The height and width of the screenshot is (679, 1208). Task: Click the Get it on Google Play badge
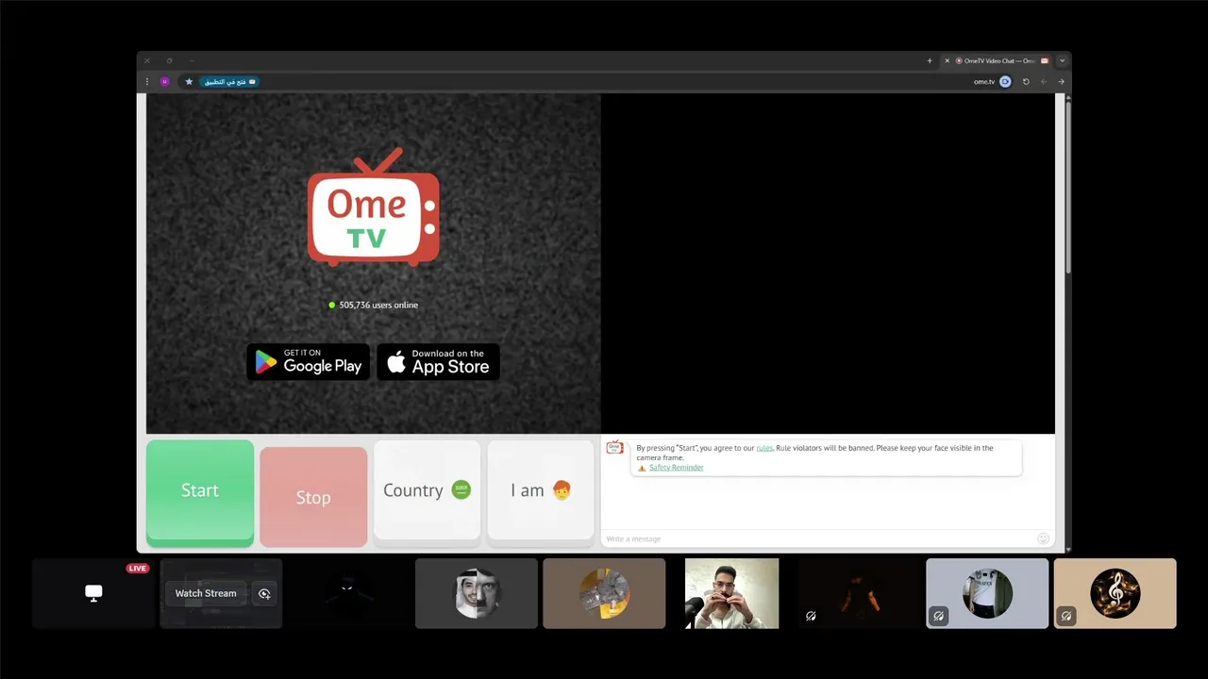(x=308, y=362)
